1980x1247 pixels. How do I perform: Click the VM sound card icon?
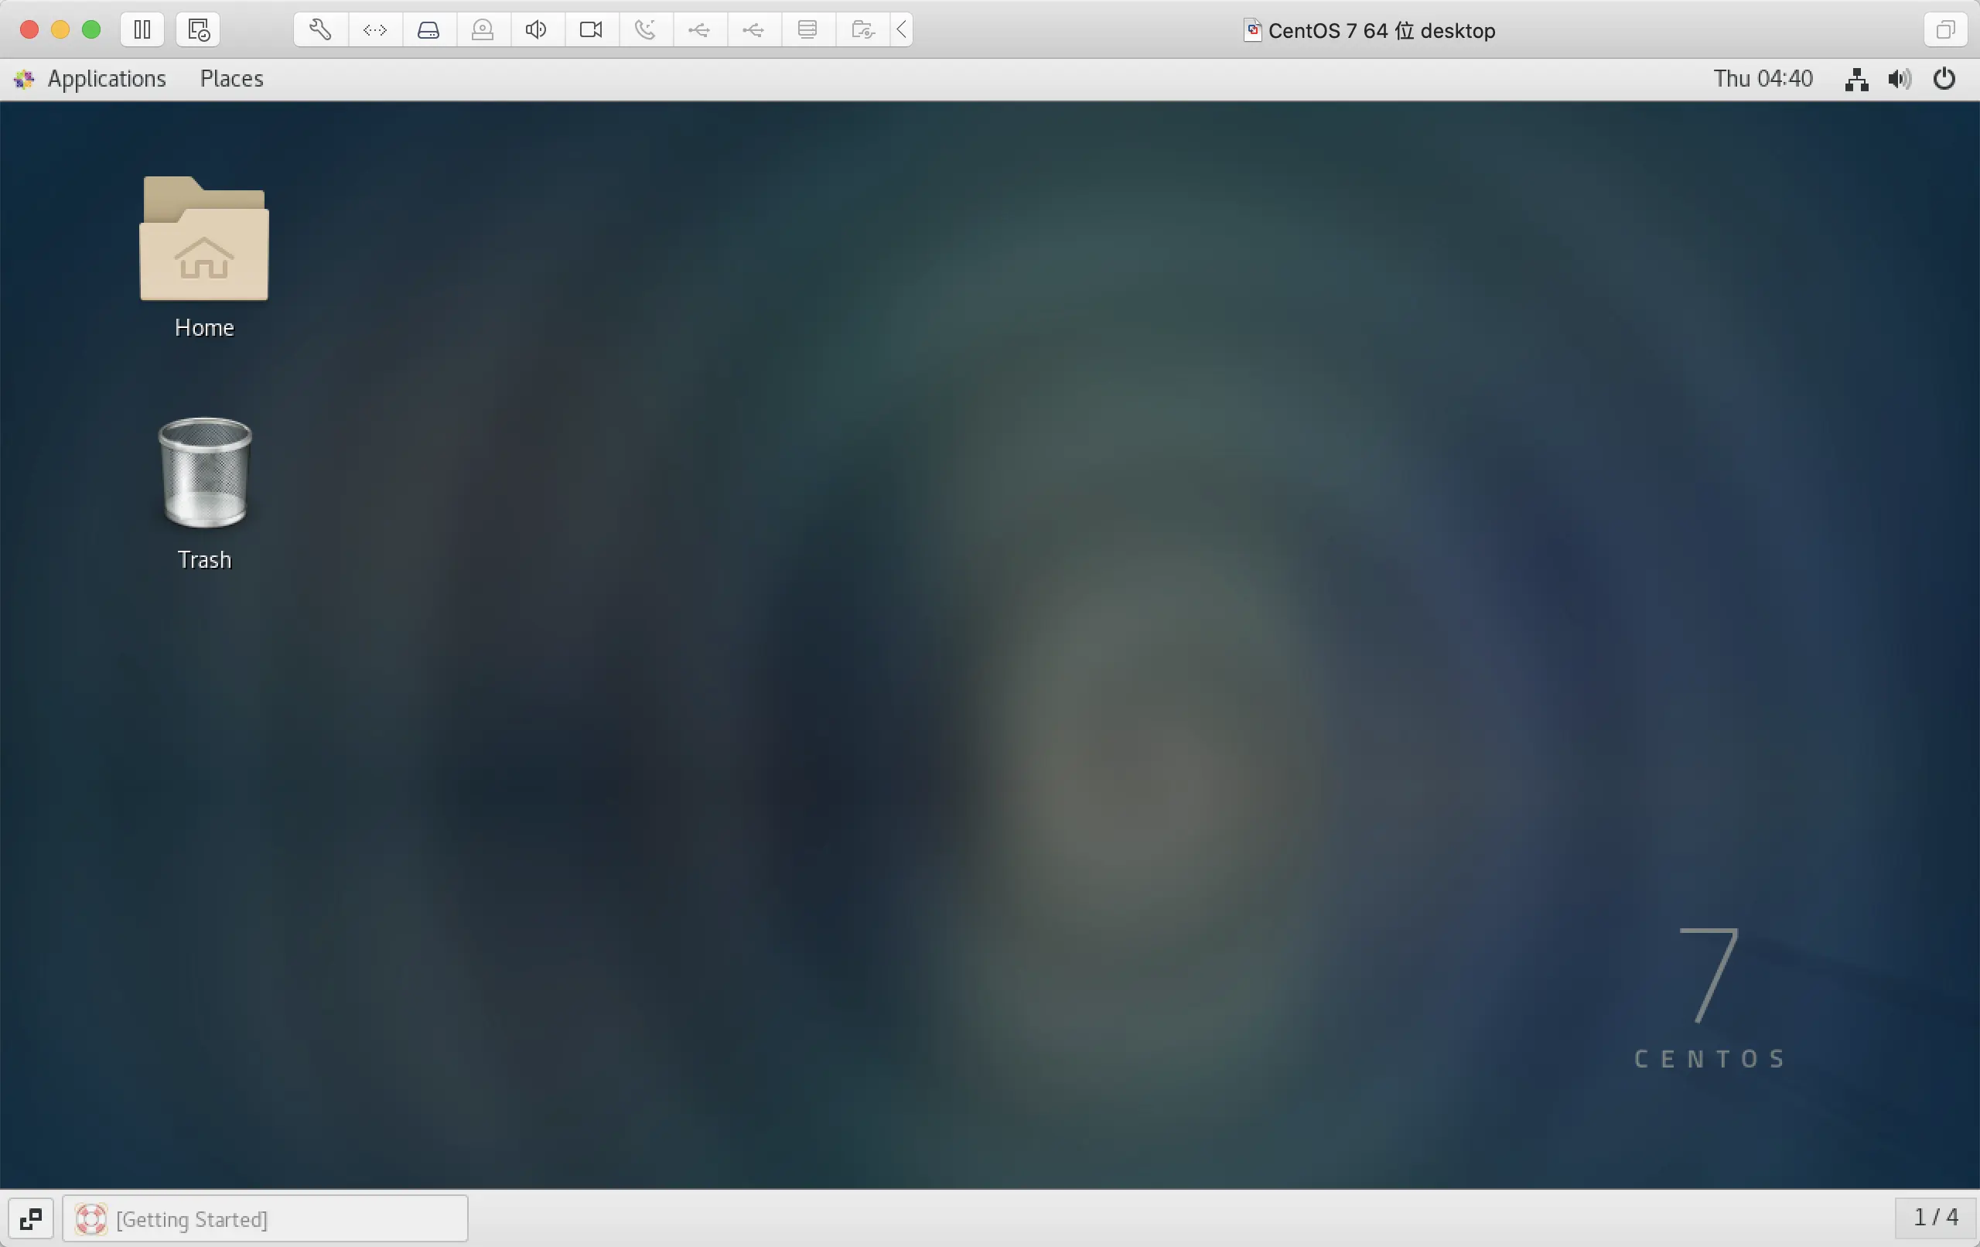click(x=536, y=30)
